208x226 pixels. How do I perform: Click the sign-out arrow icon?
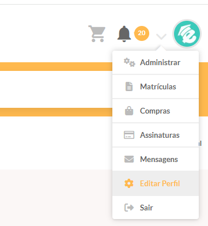pyautogui.click(x=129, y=208)
